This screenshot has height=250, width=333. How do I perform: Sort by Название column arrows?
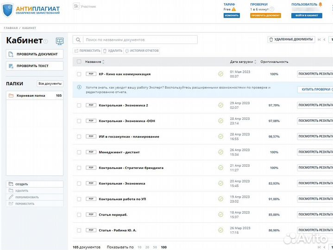tap(103, 62)
